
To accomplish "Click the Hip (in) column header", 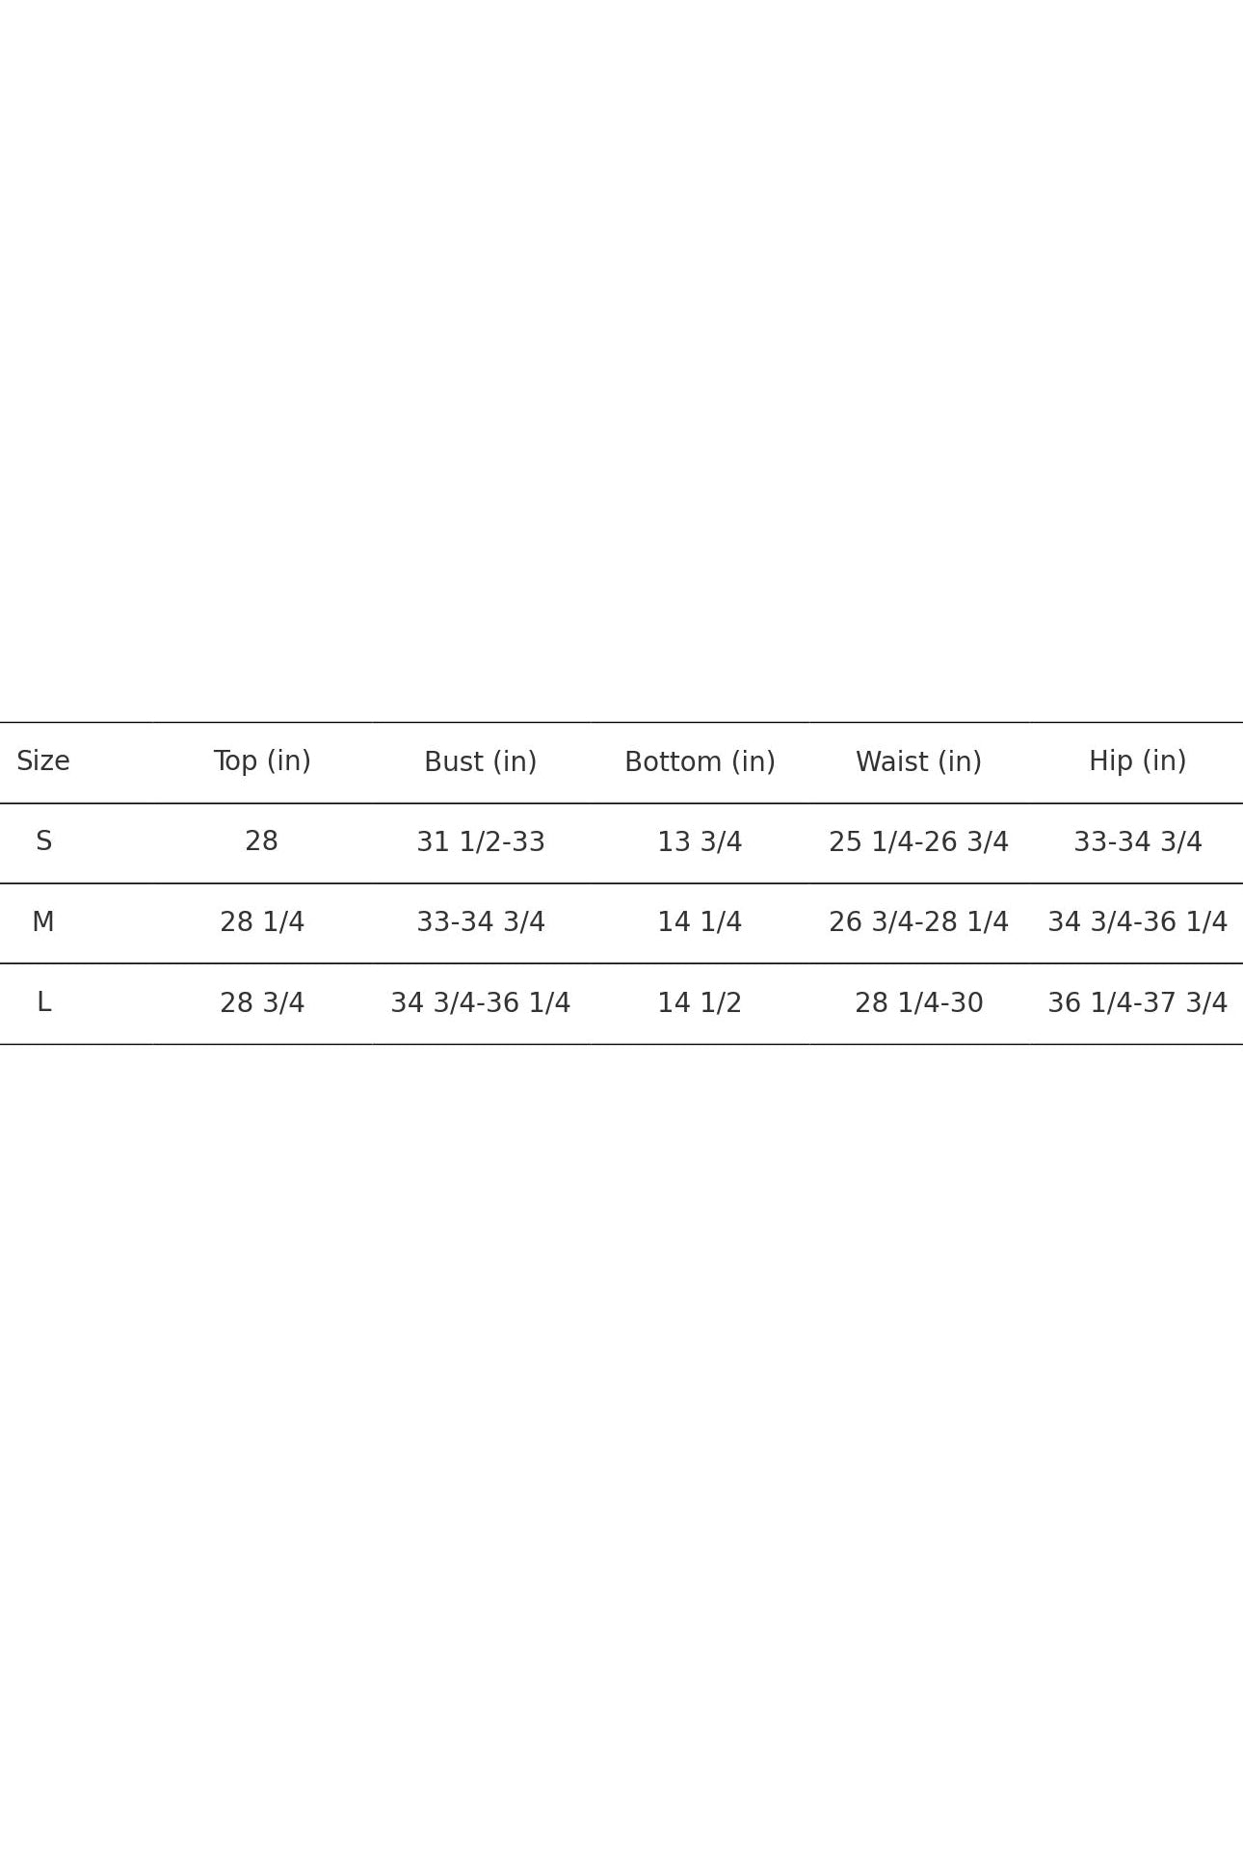I will click(x=1137, y=761).
